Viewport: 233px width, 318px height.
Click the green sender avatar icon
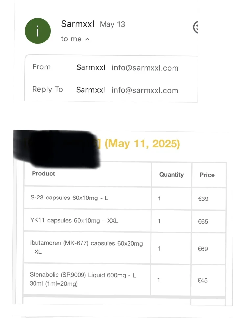point(38,31)
